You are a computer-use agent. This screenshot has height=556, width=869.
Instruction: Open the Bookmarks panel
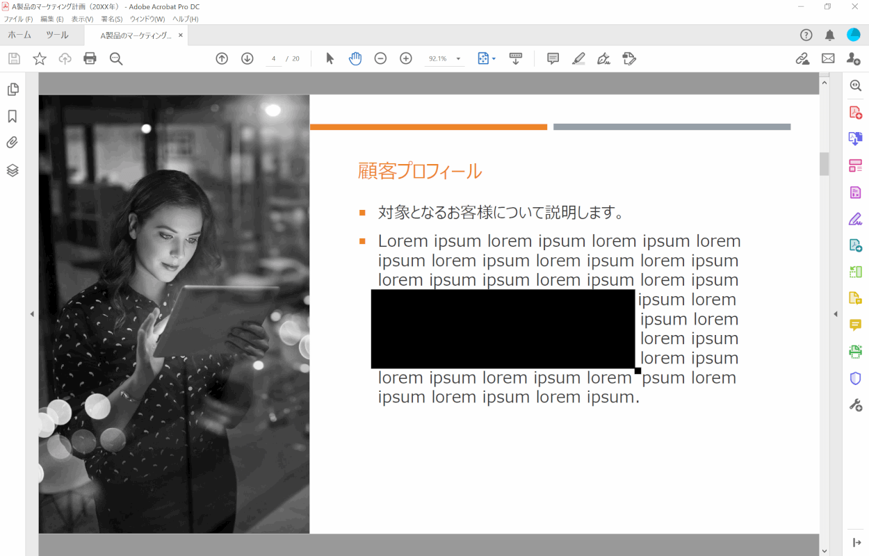pos(13,116)
